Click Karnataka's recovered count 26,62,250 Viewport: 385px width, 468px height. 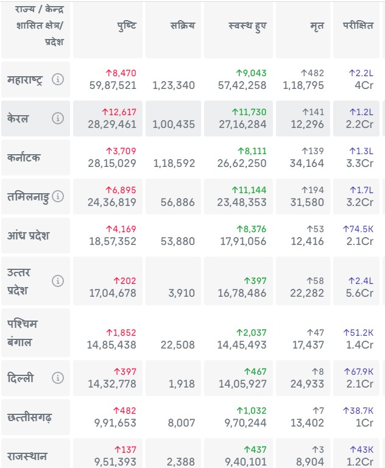(x=242, y=163)
